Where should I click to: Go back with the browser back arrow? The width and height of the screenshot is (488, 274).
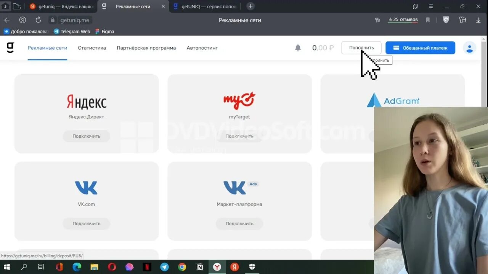click(7, 20)
